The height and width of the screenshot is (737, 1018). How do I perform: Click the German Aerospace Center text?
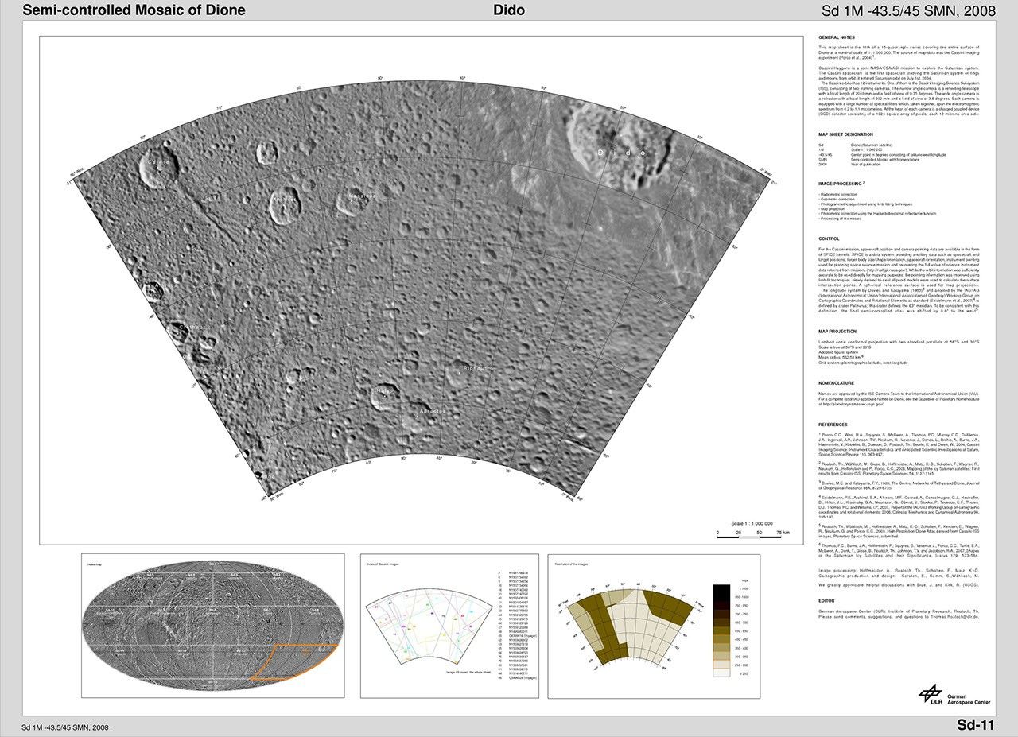969,699
